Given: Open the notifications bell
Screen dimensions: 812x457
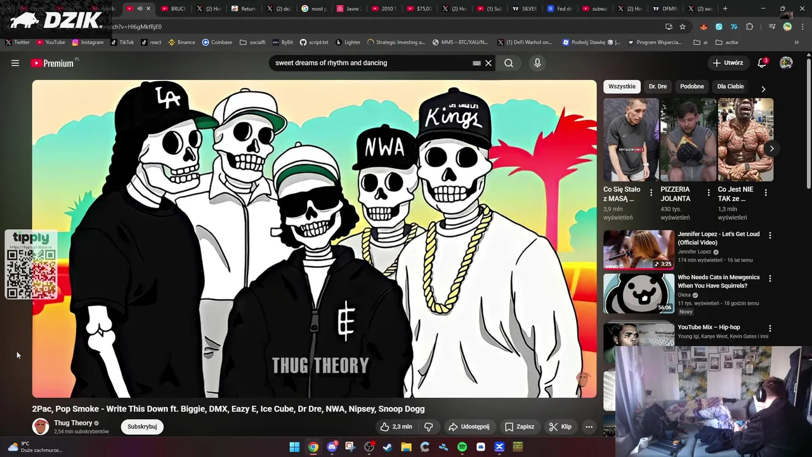Looking at the screenshot, I should click(x=762, y=63).
